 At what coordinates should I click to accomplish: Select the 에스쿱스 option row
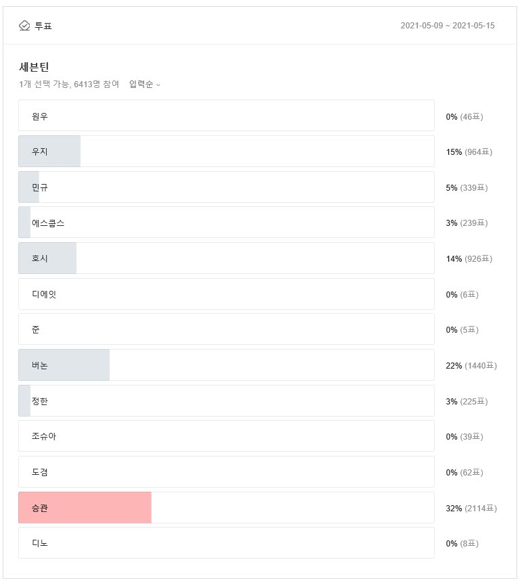tap(226, 223)
